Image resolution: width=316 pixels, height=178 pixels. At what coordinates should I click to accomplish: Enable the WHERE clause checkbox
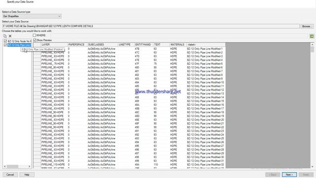[35, 35]
